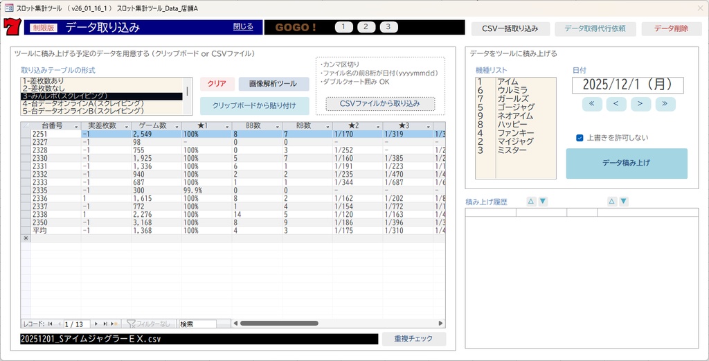This screenshot has height=361, width=709.
Task: Jump date far forward with » button
Action: pyautogui.click(x=665, y=104)
